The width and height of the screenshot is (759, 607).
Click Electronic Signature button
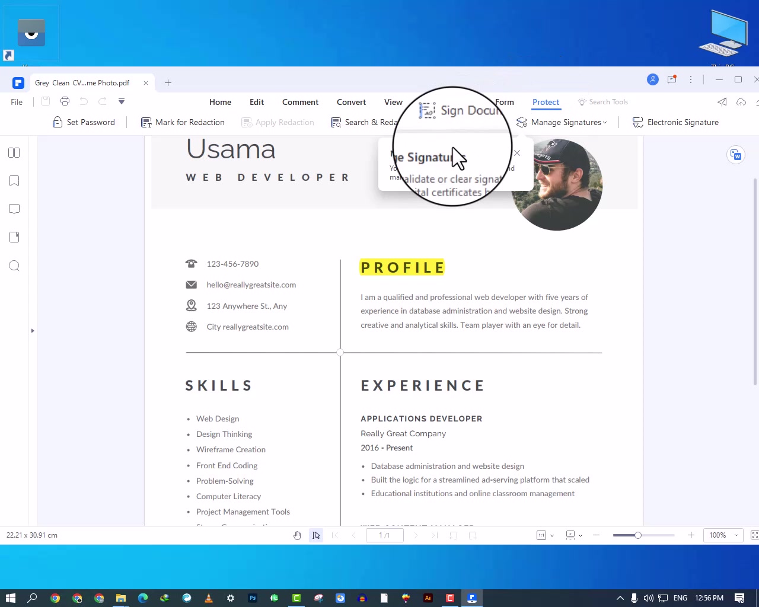coord(675,122)
